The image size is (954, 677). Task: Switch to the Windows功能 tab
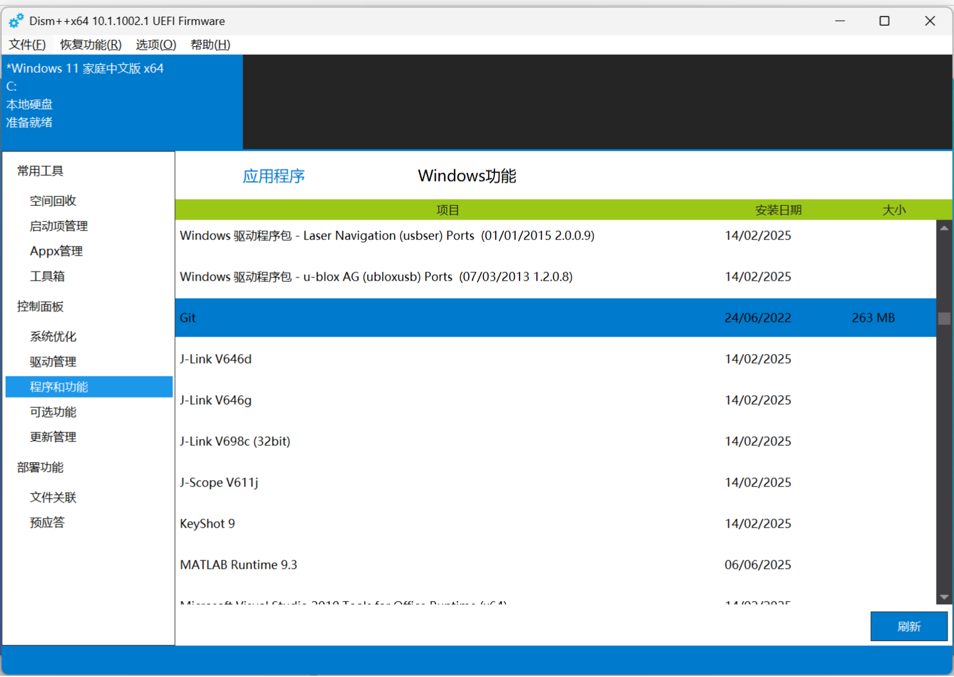(467, 176)
